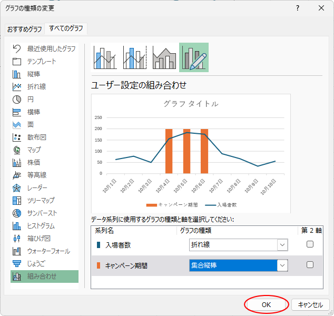The image size is (334, 316).
Task: Click the OK button
Action: pos(267,304)
